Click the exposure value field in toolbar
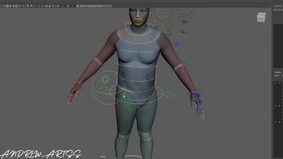The image size is (283, 159). [62, 6]
